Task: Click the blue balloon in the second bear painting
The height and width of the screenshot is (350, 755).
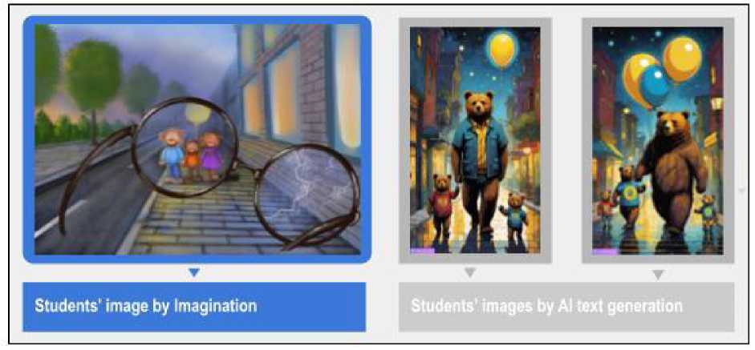Action: [x=654, y=86]
